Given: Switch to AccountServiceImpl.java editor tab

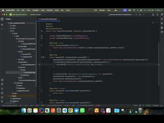Looking at the screenshot, I should click(49, 19).
